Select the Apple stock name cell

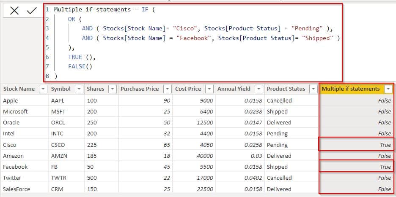coord(25,100)
